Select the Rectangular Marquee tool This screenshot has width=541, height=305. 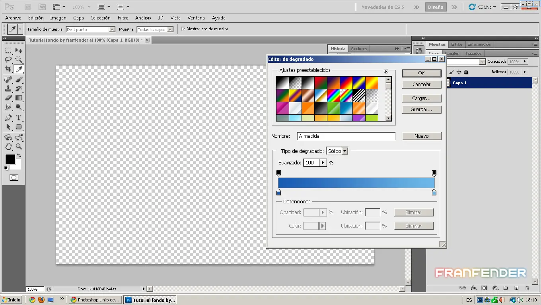tap(8, 50)
